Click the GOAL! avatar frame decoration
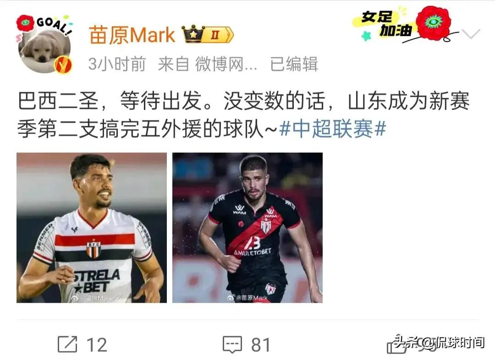This screenshot has height=359, width=495. click(x=54, y=25)
